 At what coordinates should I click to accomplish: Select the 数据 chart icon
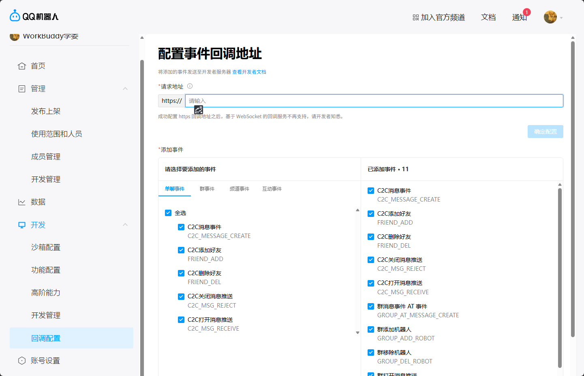point(22,202)
